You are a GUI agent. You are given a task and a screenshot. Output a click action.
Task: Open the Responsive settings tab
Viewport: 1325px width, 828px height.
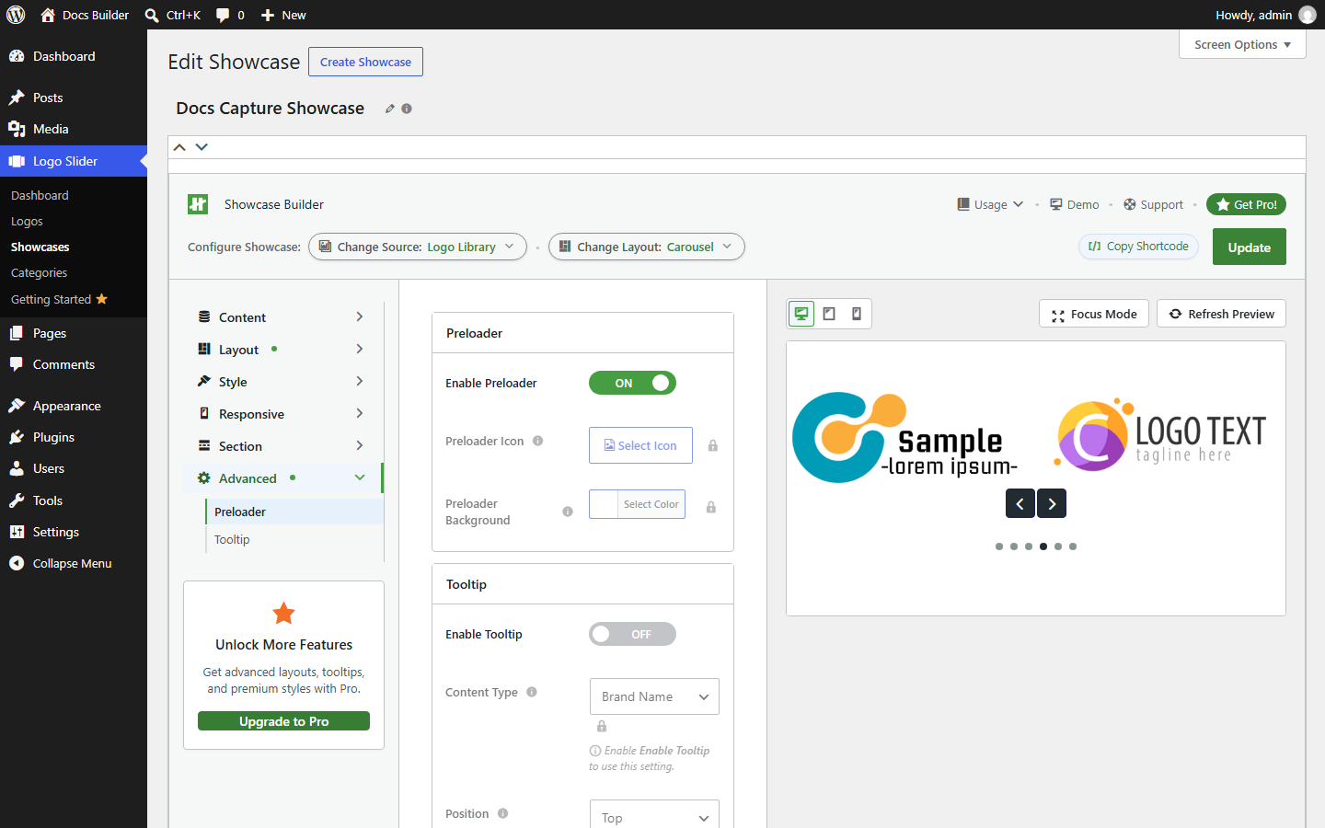click(283, 414)
